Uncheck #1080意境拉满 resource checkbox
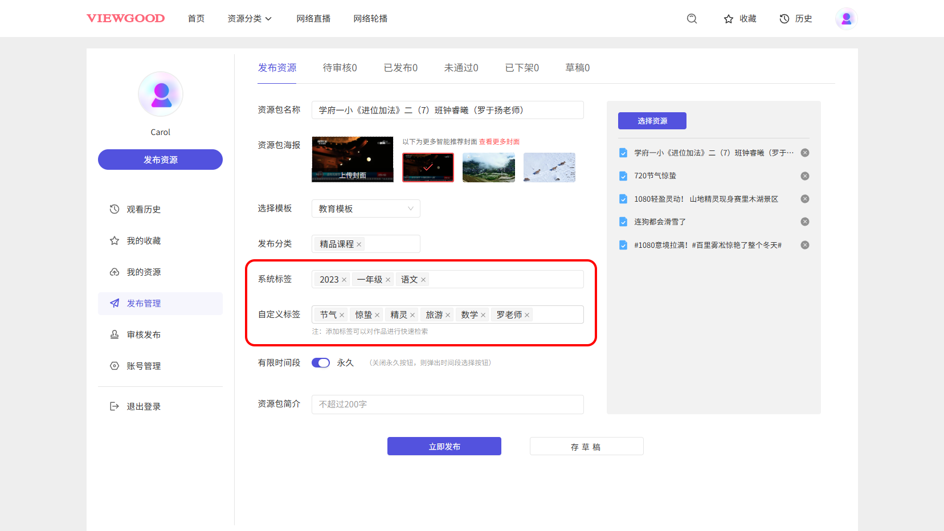The height and width of the screenshot is (531, 944). (x=623, y=245)
